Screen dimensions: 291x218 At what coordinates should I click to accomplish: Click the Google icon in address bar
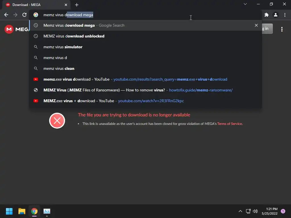click(x=36, y=15)
